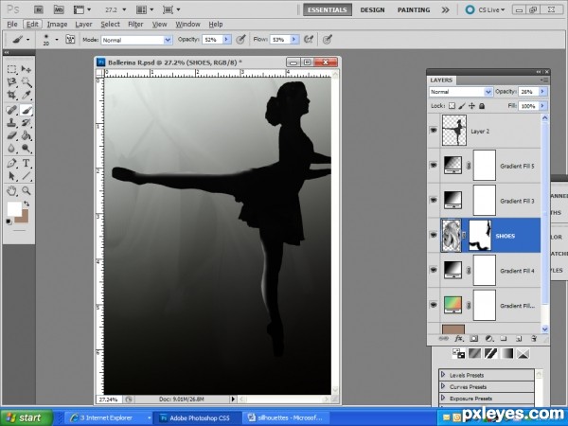Open brush Opacity slider arrow
Viewport: 568px width, 426px height.
tap(227, 39)
